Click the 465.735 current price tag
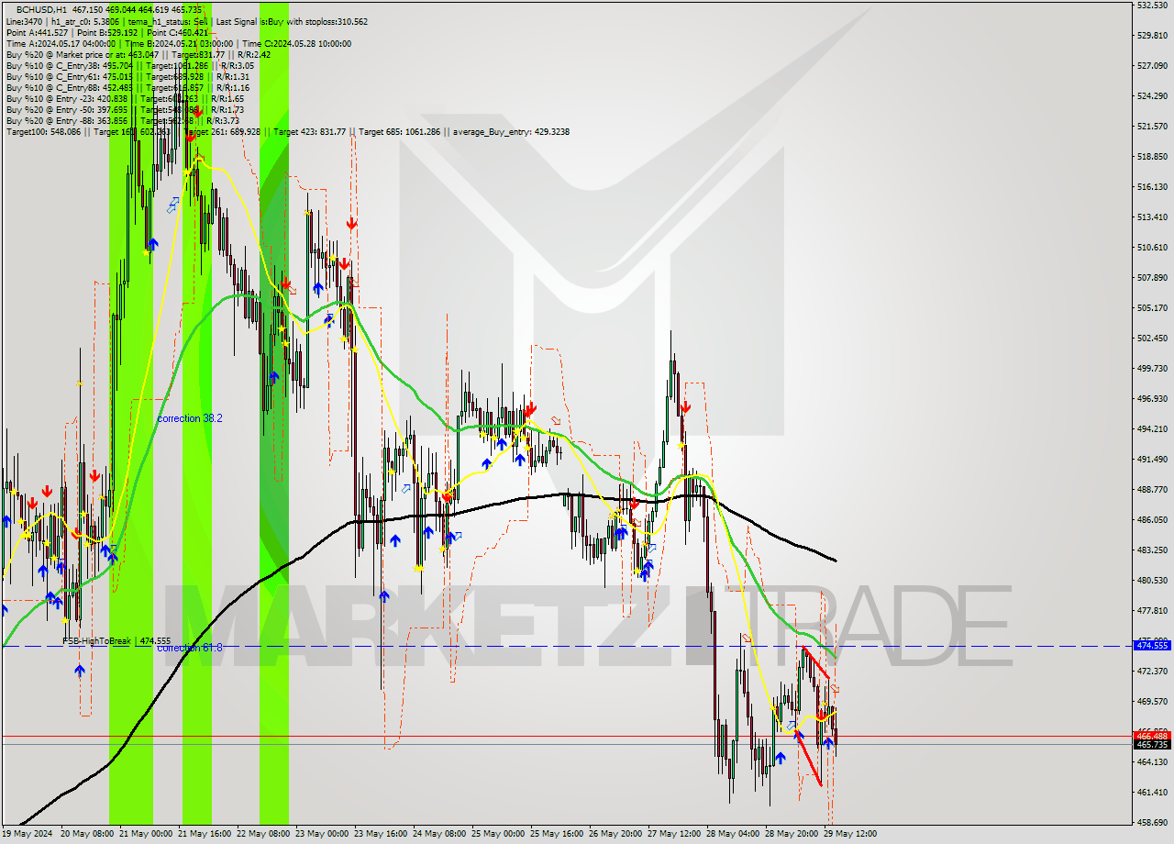 1151,745
